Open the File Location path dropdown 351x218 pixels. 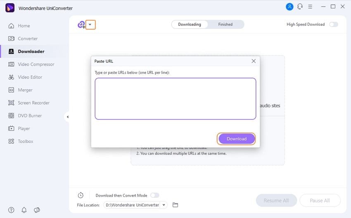tap(164, 205)
